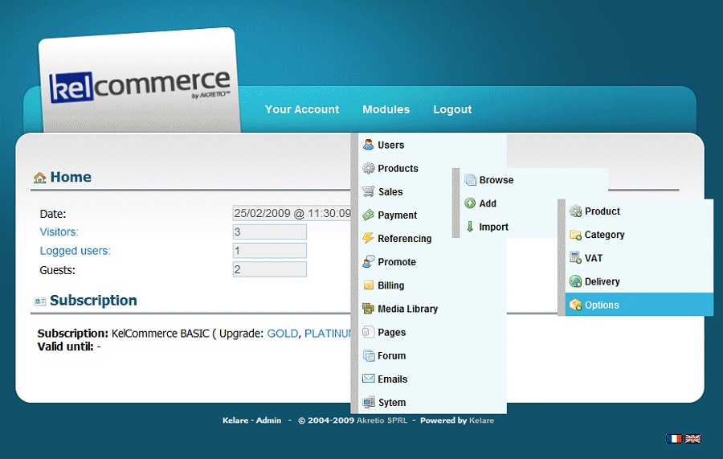Open Your Account menu
Image resolution: width=723 pixels, height=459 pixels.
(302, 109)
